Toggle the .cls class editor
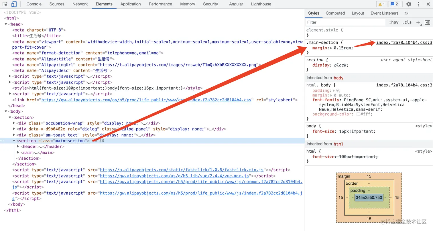This screenshot has width=433, height=231. click(x=407, y=22)
